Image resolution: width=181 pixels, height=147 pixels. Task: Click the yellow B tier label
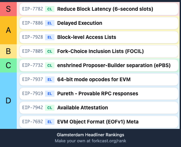coord(8,51)
